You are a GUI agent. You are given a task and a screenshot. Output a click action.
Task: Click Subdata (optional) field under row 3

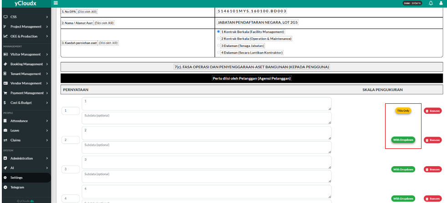(x=207, y=177)
